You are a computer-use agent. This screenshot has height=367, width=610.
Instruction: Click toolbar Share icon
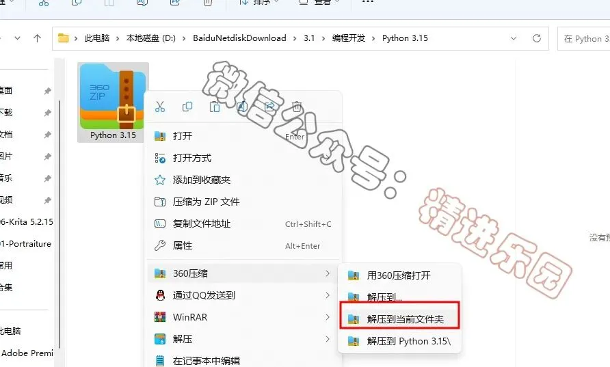tap(175, 3)
